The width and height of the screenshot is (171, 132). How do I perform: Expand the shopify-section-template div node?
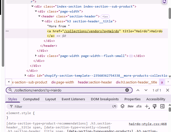[25, 75]
